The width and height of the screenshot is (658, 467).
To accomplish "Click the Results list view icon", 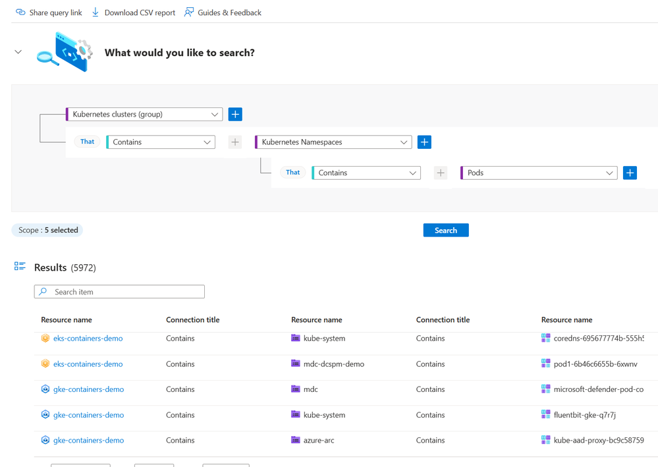I will pos(20,266).
